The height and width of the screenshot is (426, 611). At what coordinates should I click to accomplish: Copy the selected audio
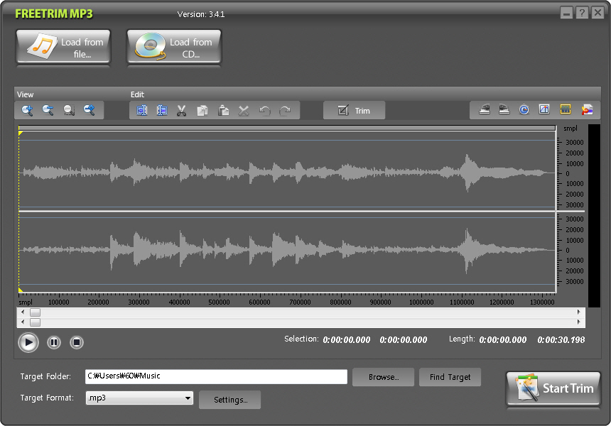pos(202,111)
